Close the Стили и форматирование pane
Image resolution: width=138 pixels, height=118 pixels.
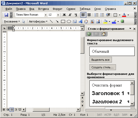134,29
